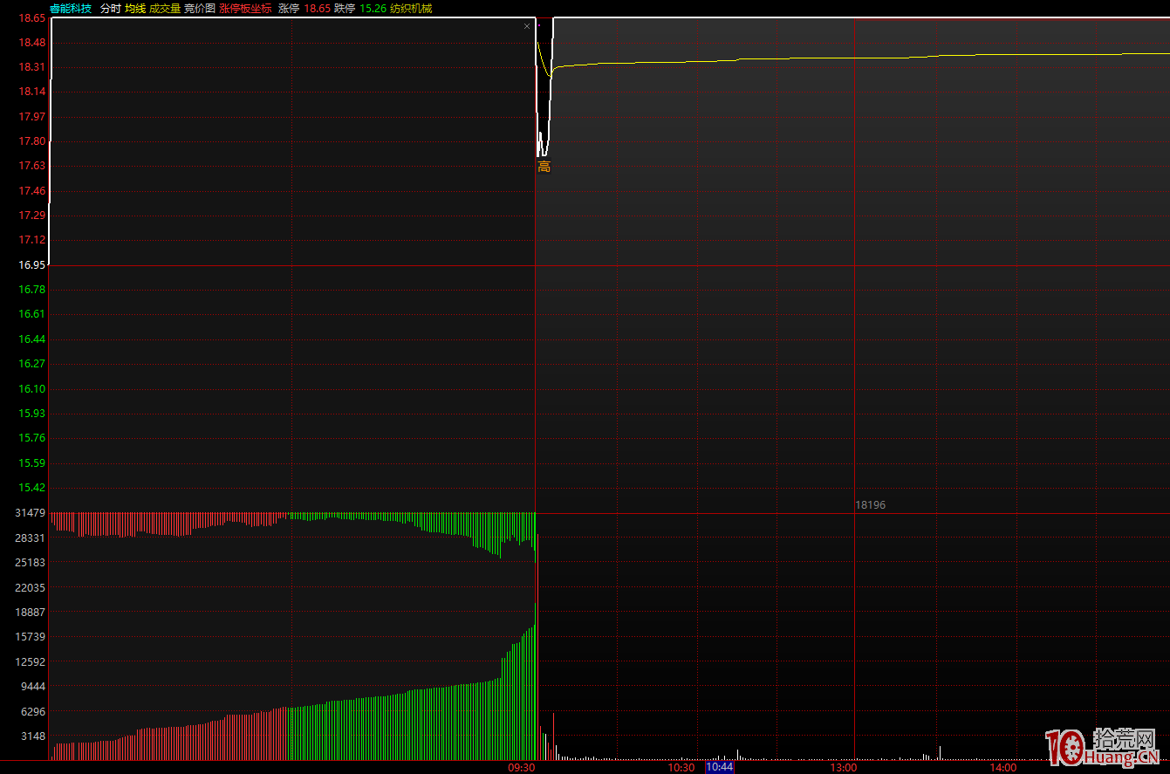Click the 13:00 time axis label
This screenshot has height=774, width=1170.
tap(843, 767)
